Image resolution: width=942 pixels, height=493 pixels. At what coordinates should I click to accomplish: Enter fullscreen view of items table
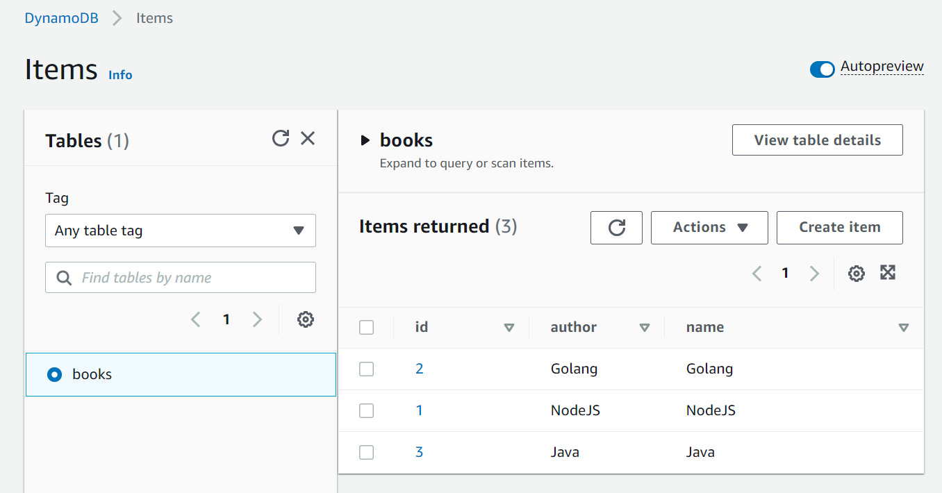[x=888, y=273]
